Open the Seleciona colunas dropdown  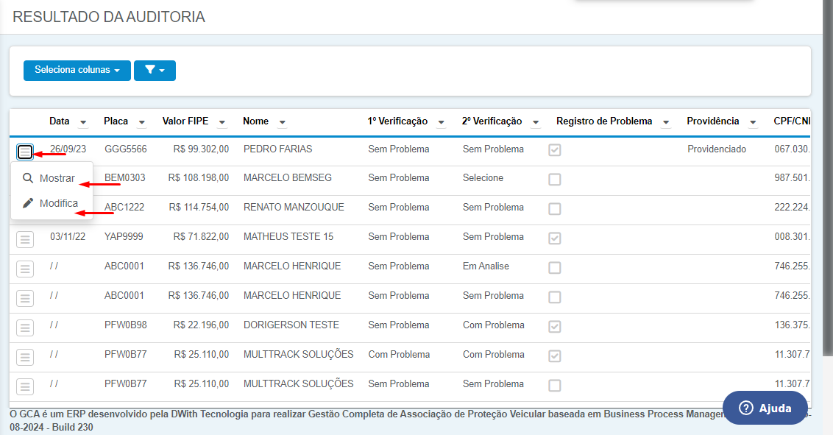tap(77, 70)
